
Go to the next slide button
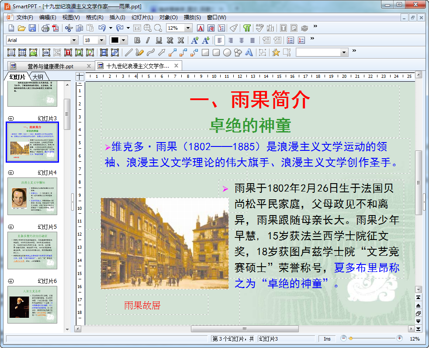[419, 321]
